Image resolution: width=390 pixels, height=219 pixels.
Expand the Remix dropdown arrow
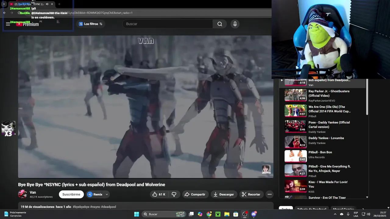[x=107, y=194]
